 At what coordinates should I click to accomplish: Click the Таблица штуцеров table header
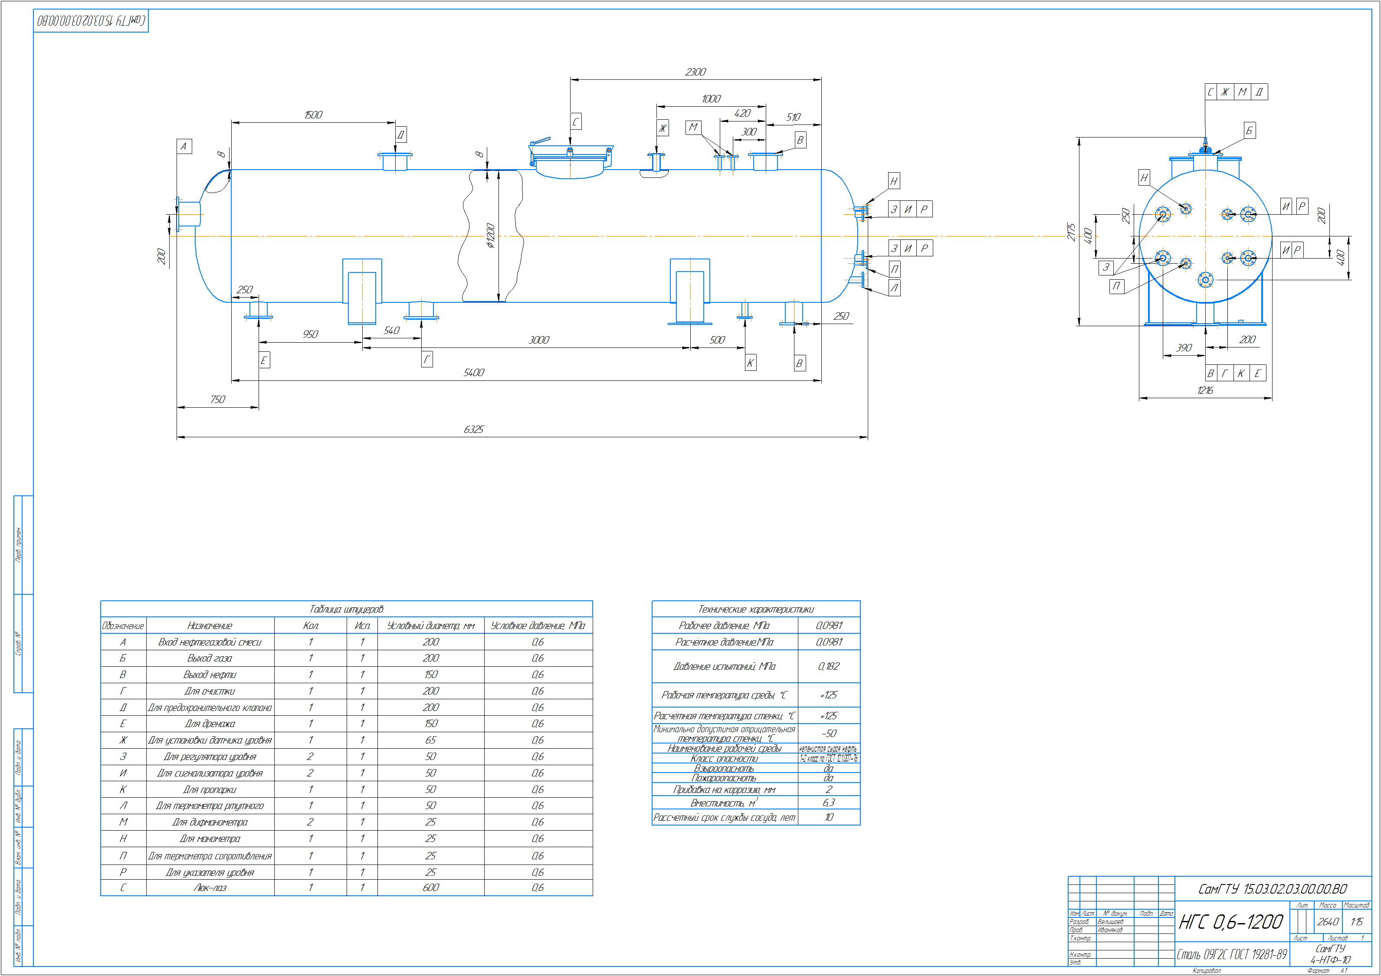pos(346,609)
